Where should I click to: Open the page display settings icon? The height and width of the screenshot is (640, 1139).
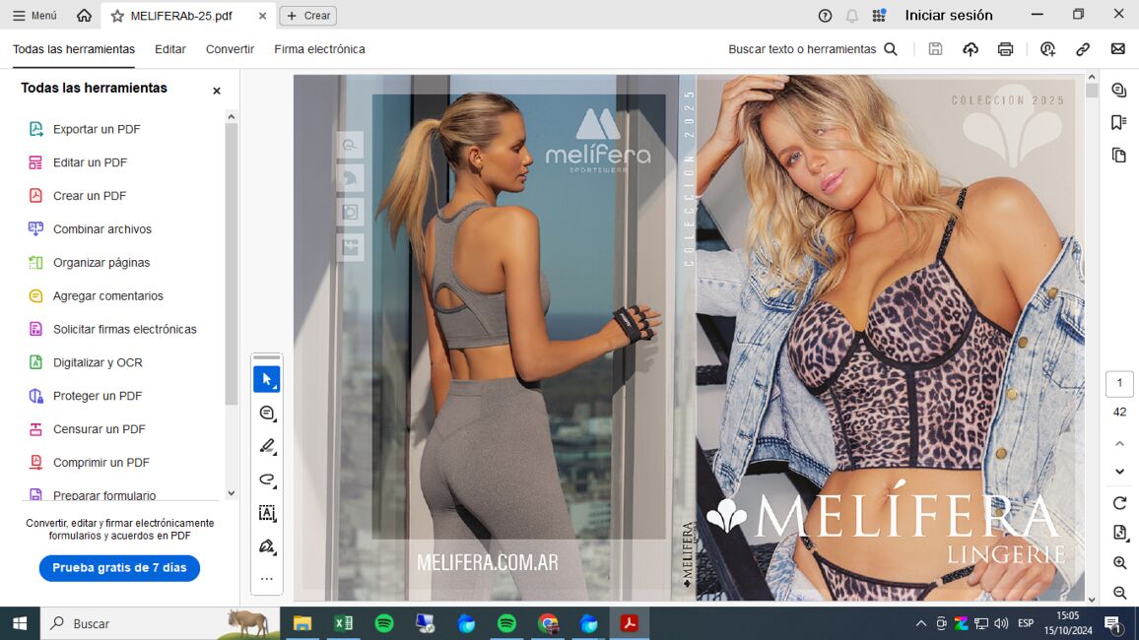click(x=1119, y=533)
